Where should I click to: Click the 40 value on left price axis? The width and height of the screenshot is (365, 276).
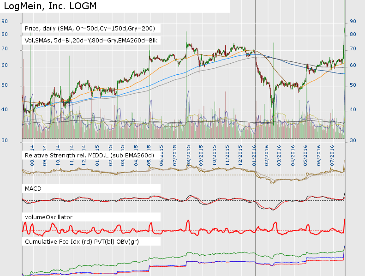5,109
